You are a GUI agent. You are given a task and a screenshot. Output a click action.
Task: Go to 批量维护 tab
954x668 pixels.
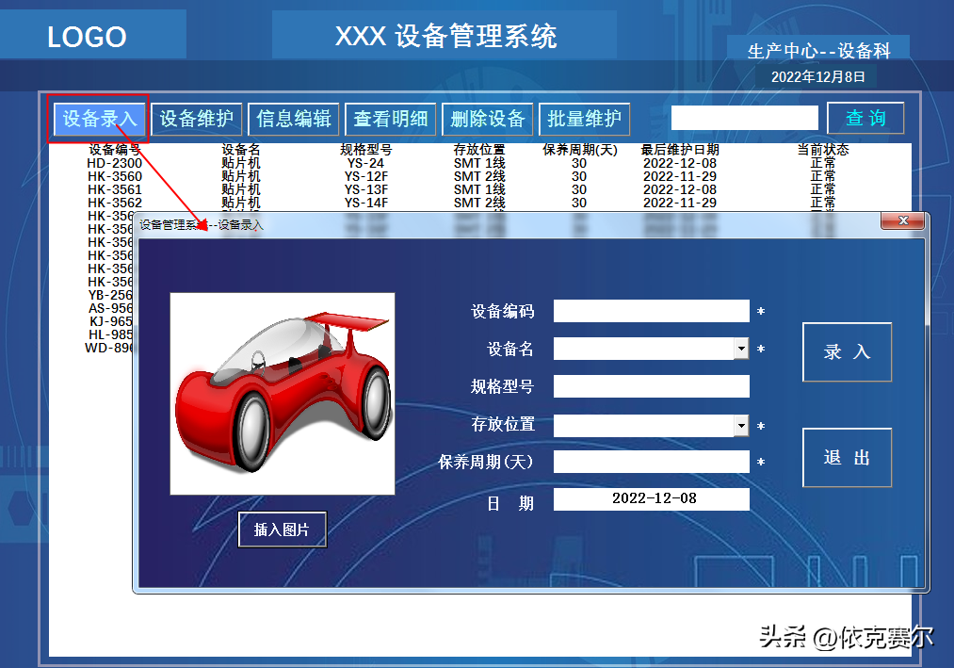(584, 119)
